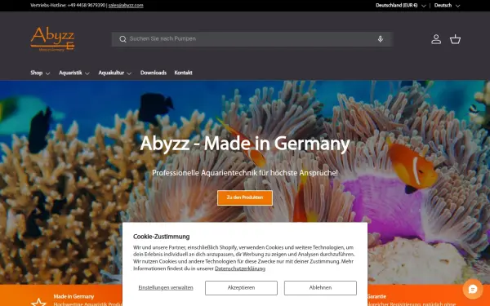The height and width of the screenshot is (306, 490).
Task: Click the search magnifier icon
Action: click(122, 39)
